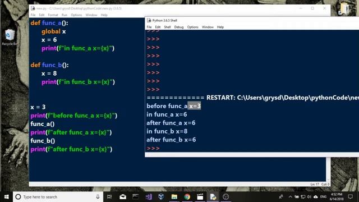
Task: Open the Window menu in Python Shell
Action: pos(208,27)
